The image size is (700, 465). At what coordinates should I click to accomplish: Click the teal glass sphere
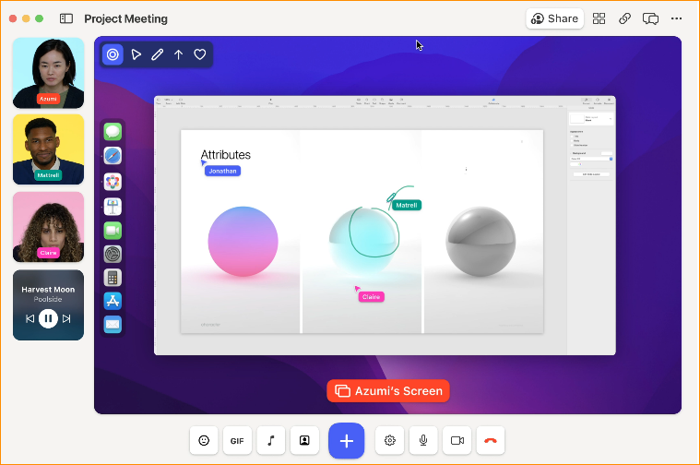click(x=364, y=241)
